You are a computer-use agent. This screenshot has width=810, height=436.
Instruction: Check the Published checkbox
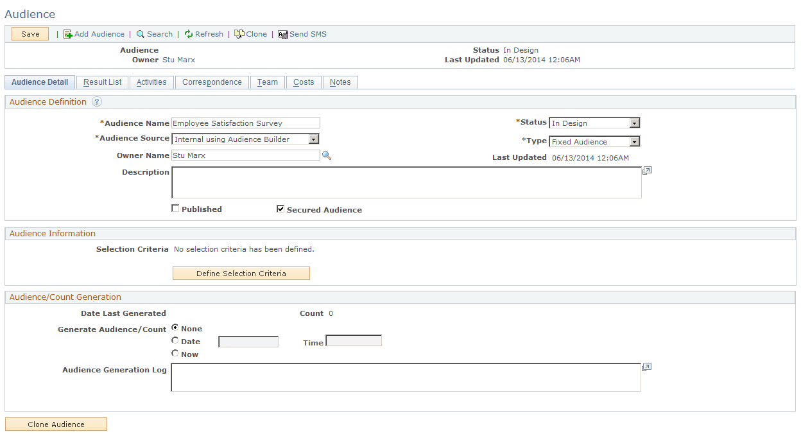[x=175, y=209]
